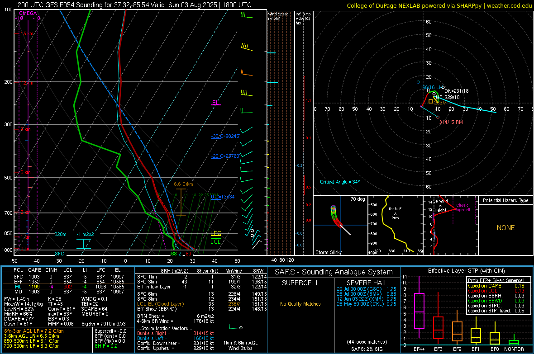The height and width of the screenshot is (354, 534).
Task: Select the magenta EF4+ box plot
Action: click(x=419, y=307)
